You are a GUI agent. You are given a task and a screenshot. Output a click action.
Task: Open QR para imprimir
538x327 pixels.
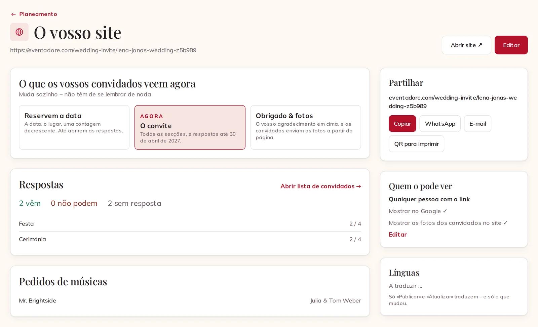click(x=416, y=144)
